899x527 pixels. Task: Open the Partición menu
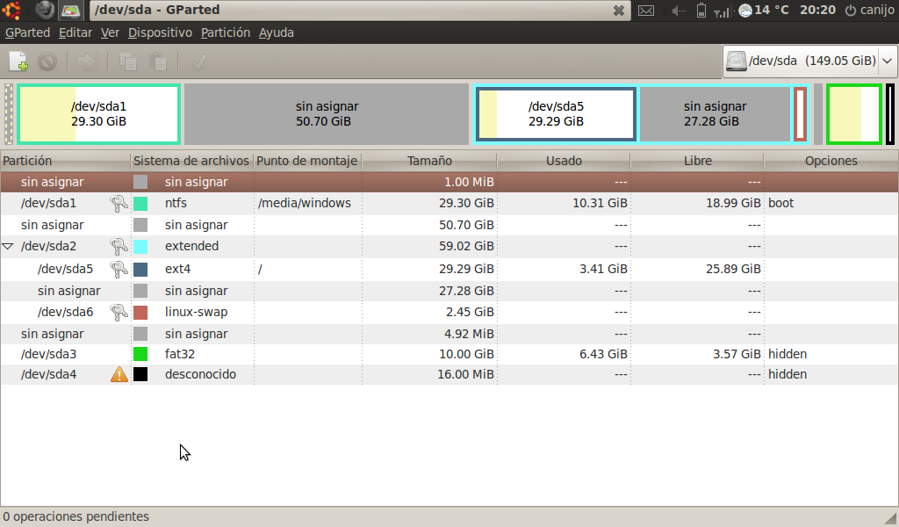pyautogui.click(x=226, y=32)
